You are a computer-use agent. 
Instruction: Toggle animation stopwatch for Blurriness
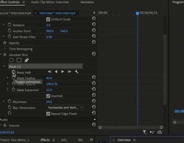tap(9, 102)
